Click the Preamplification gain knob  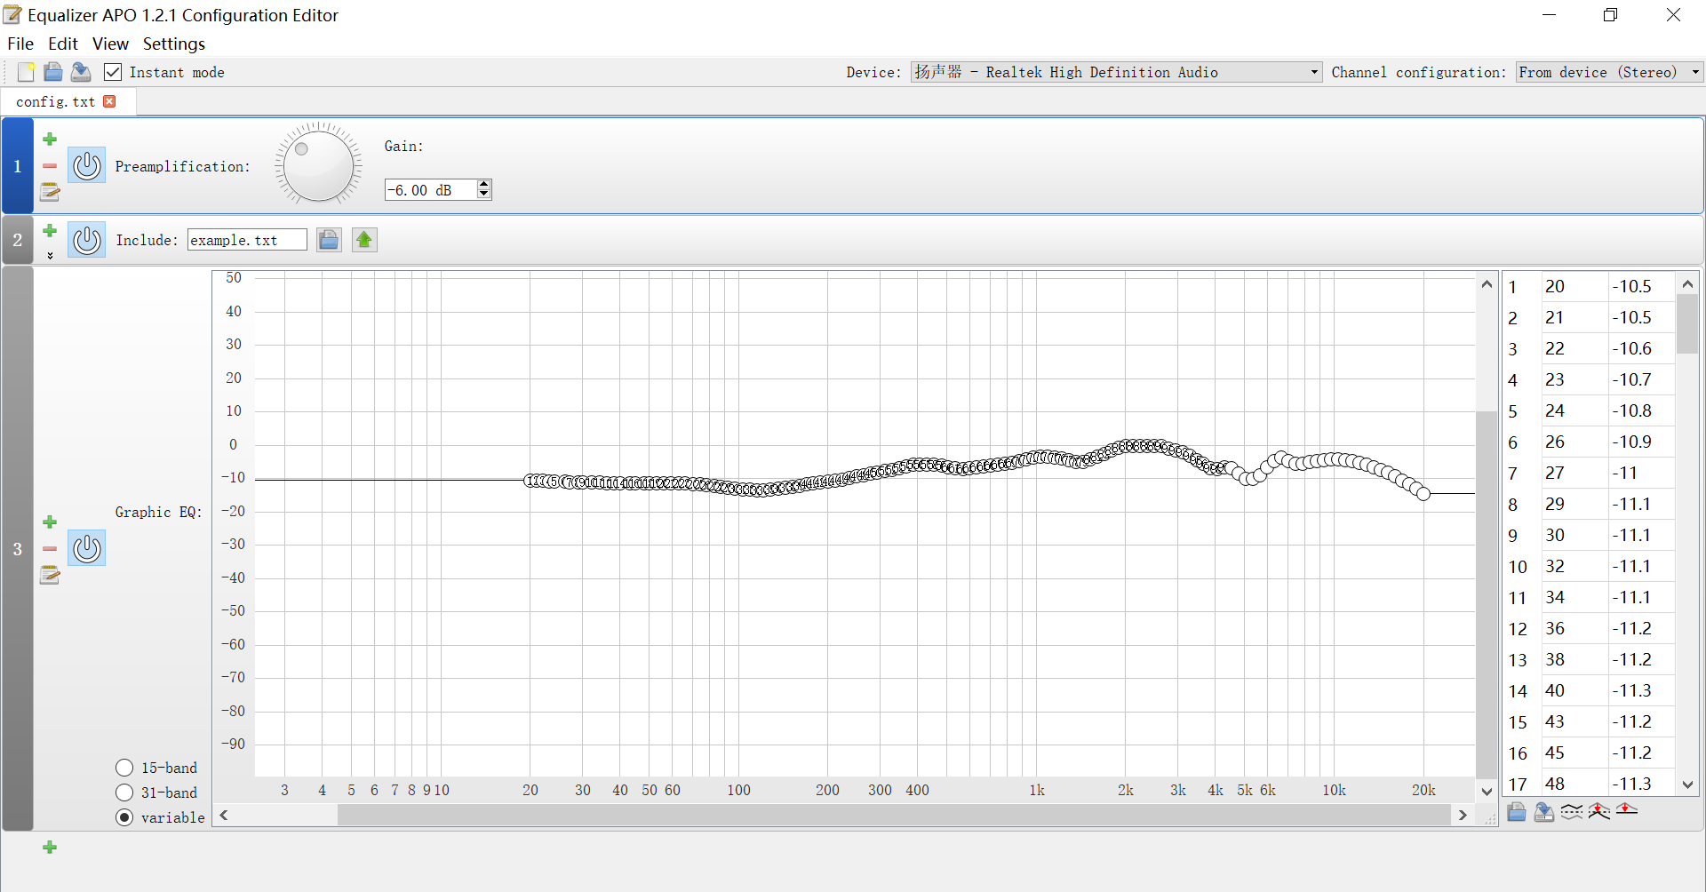click(x=318, y=165)
